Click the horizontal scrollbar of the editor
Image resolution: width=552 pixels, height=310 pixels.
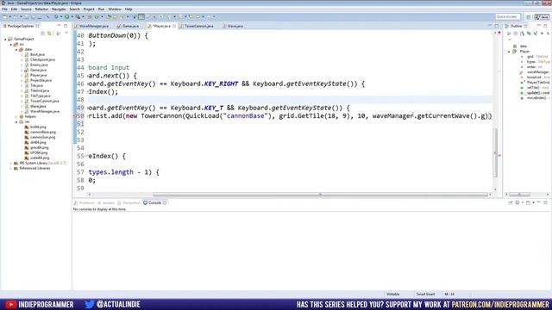pos(320,195)
